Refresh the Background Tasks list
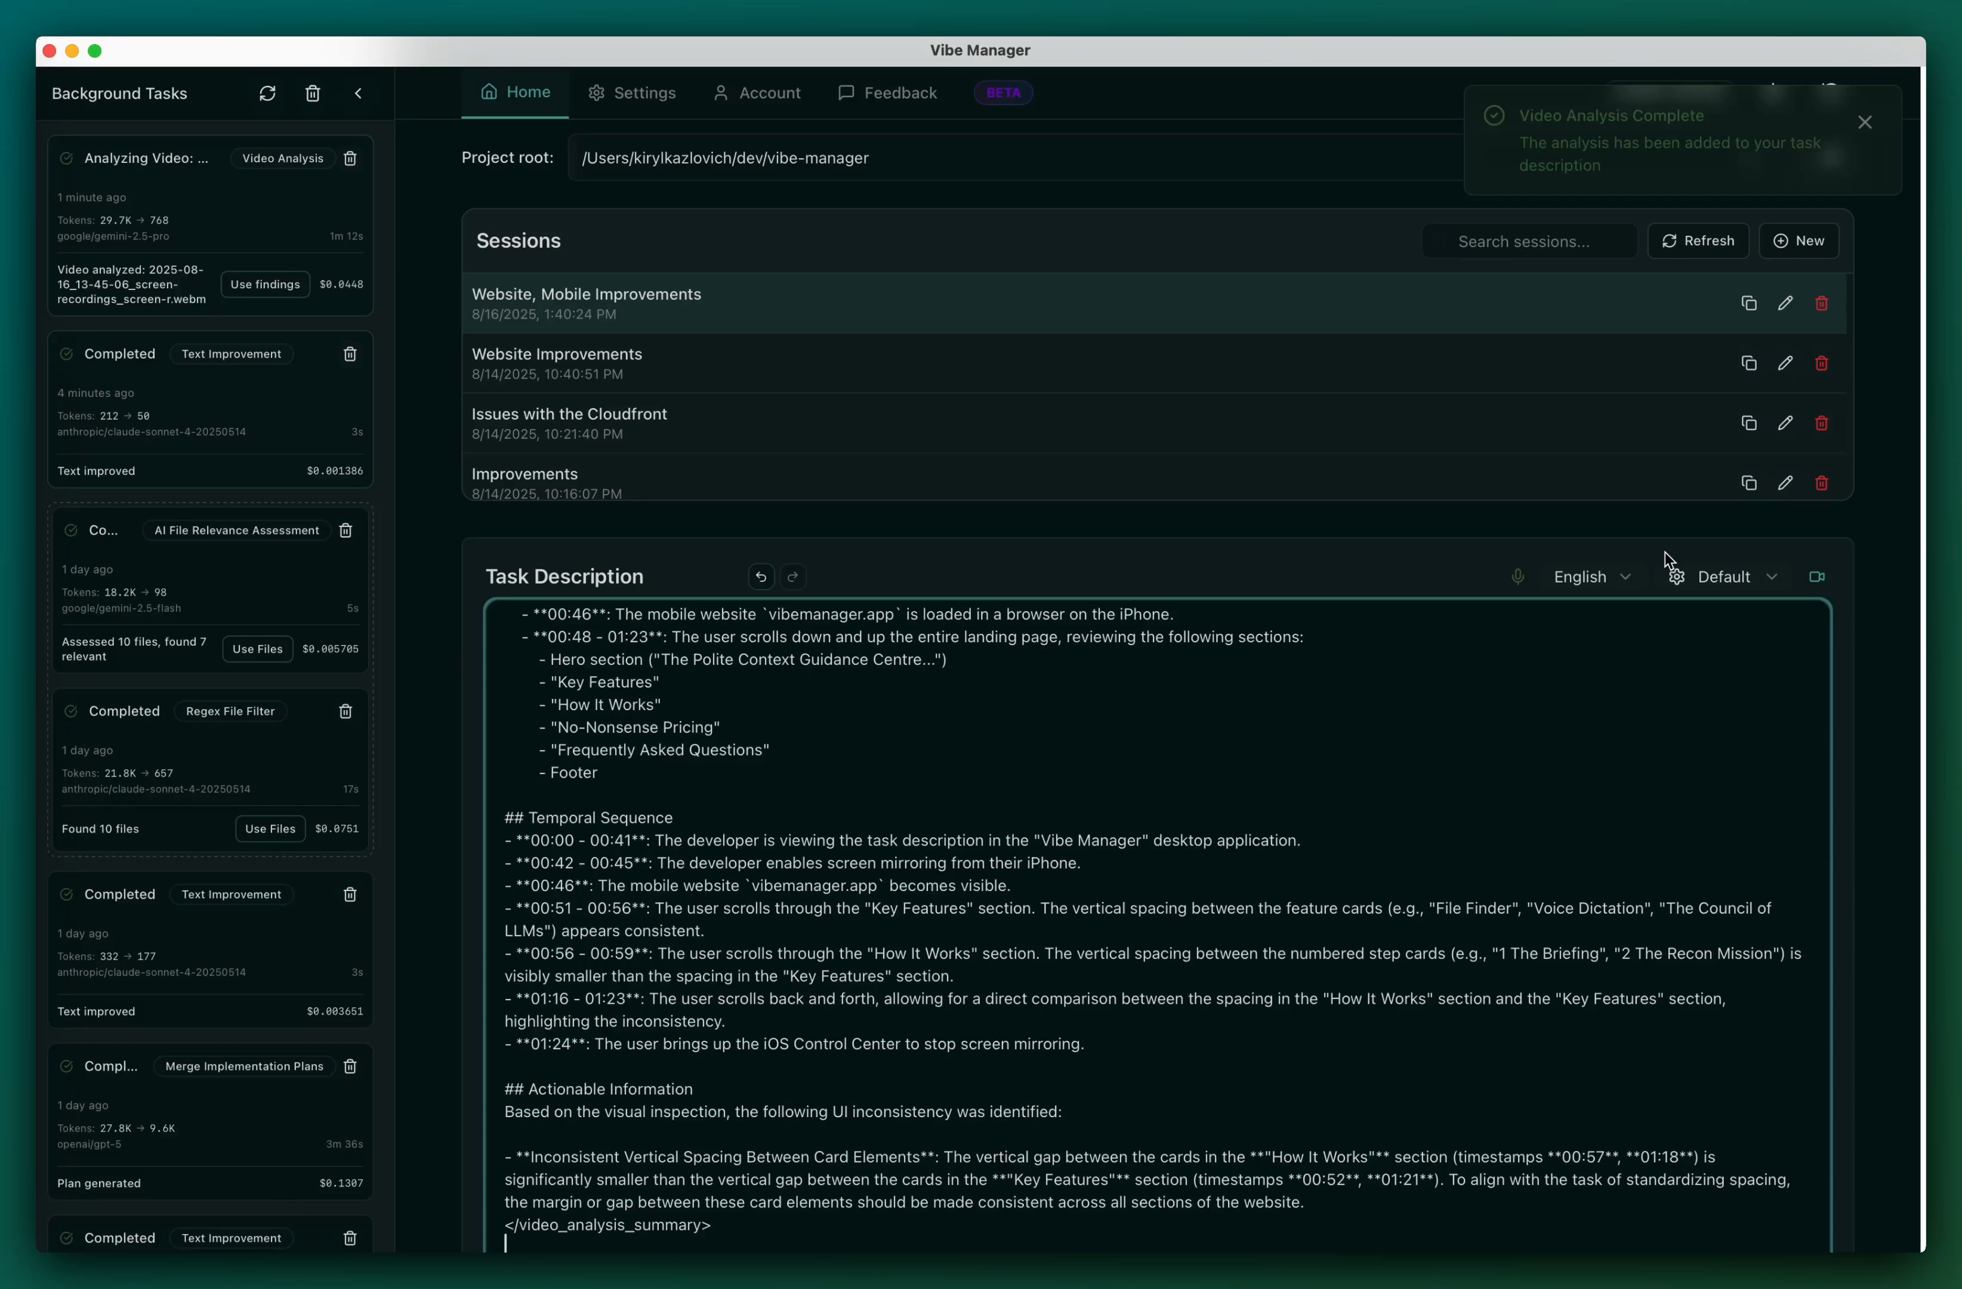 [267, 93]
